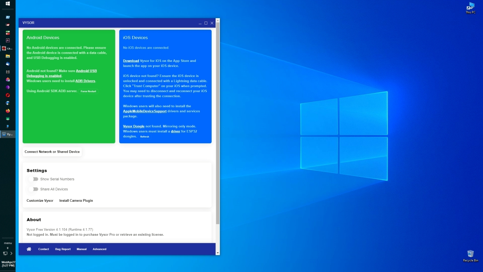Click the Vysor vertical scrollbar thumb
This screenshot has width=483, height=272.
pos(218,124)
